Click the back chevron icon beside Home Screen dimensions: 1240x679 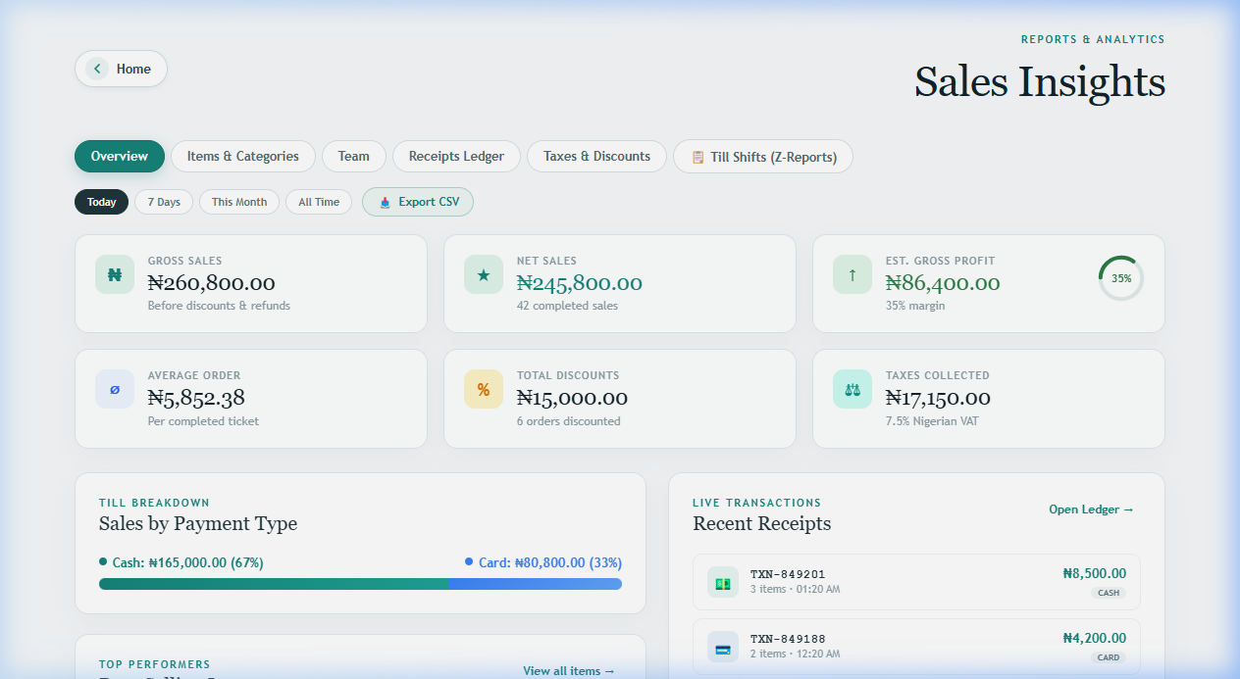pyautogui.click(x=97, y=69)
